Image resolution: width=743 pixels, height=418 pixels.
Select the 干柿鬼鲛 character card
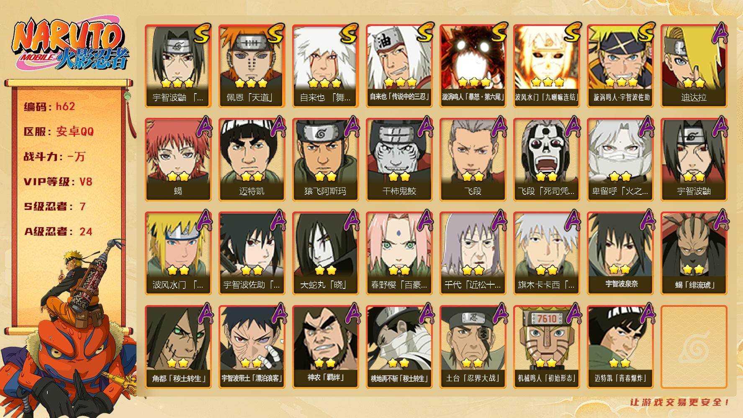pos(399,160)
